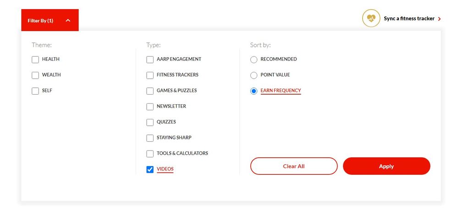The image size is (458, 209).
Task: Select the Fitness Trackers type checkbox
Action: point(150,75)
